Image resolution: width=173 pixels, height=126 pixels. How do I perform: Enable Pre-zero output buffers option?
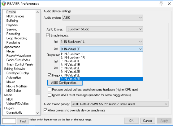click(50, 89)
